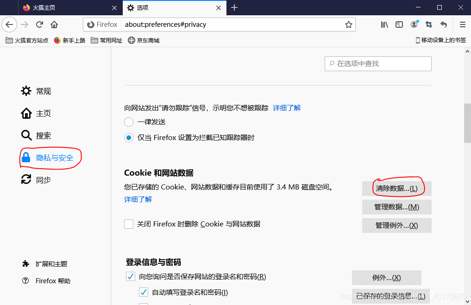Open the 京东商城 bookmark
This screenshot has height=305, width=471.
tap(144, 41)
